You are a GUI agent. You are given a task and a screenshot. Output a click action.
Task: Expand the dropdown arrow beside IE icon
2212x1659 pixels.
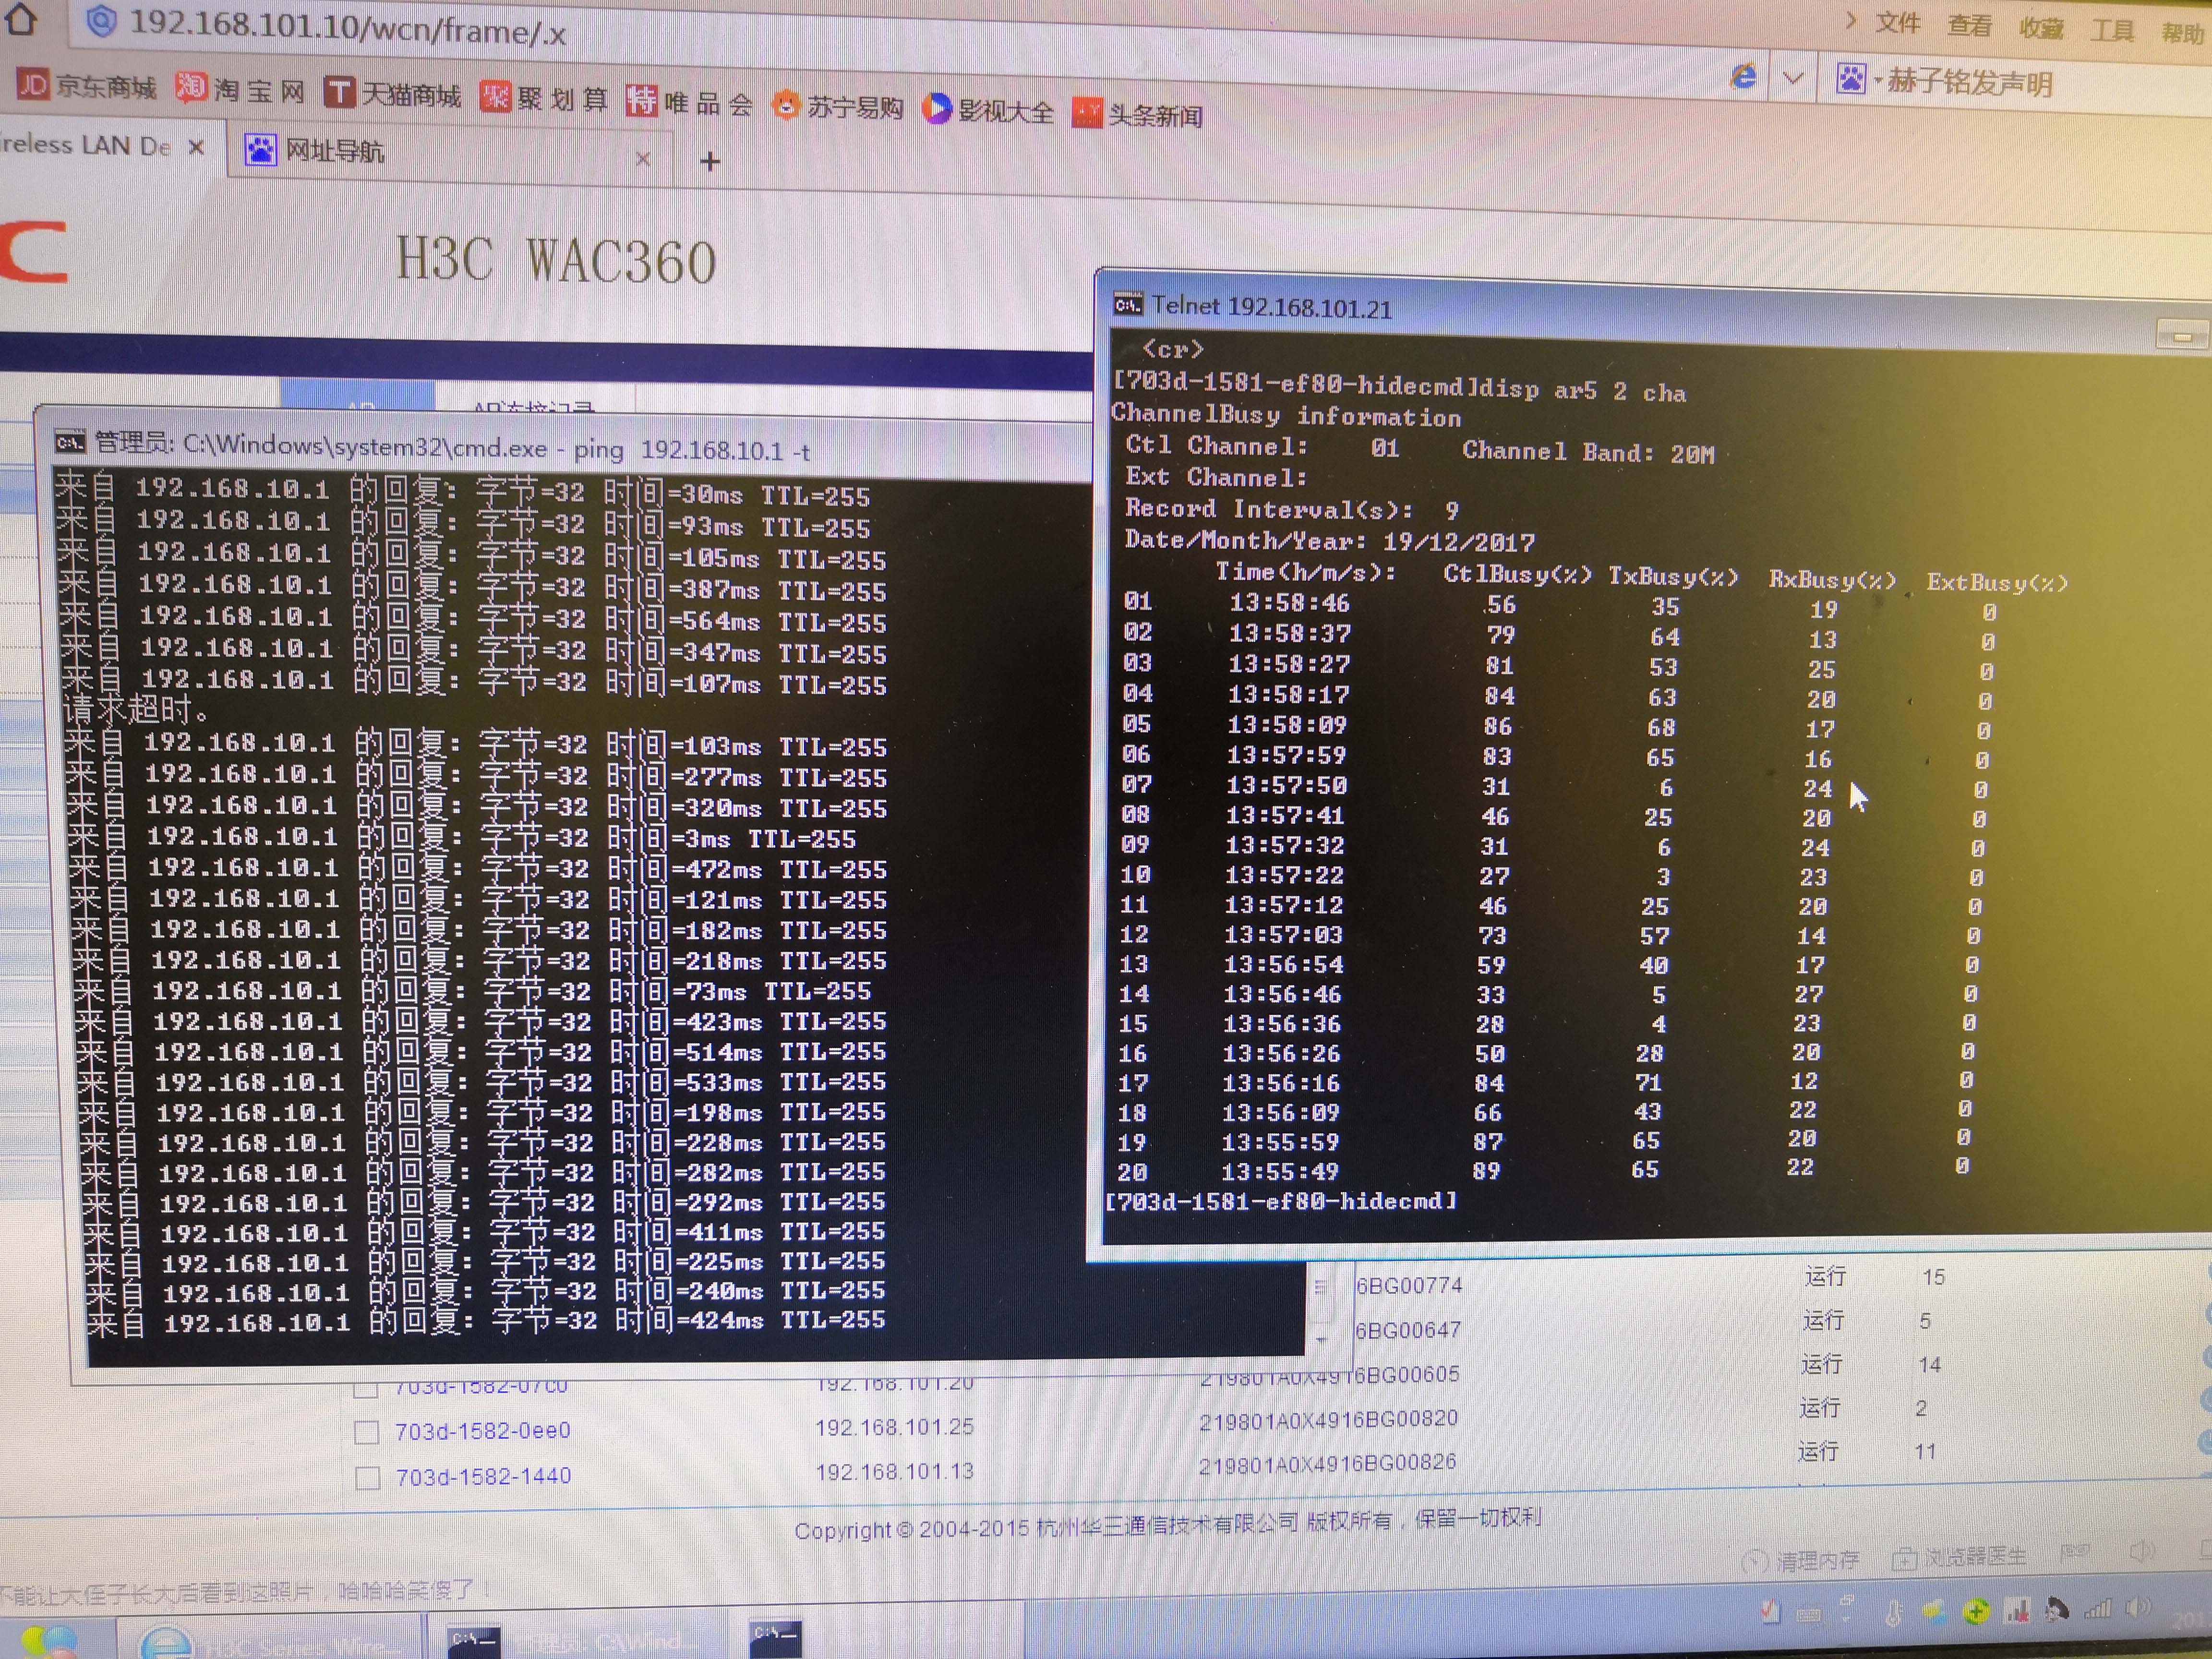coord(1793,77)
